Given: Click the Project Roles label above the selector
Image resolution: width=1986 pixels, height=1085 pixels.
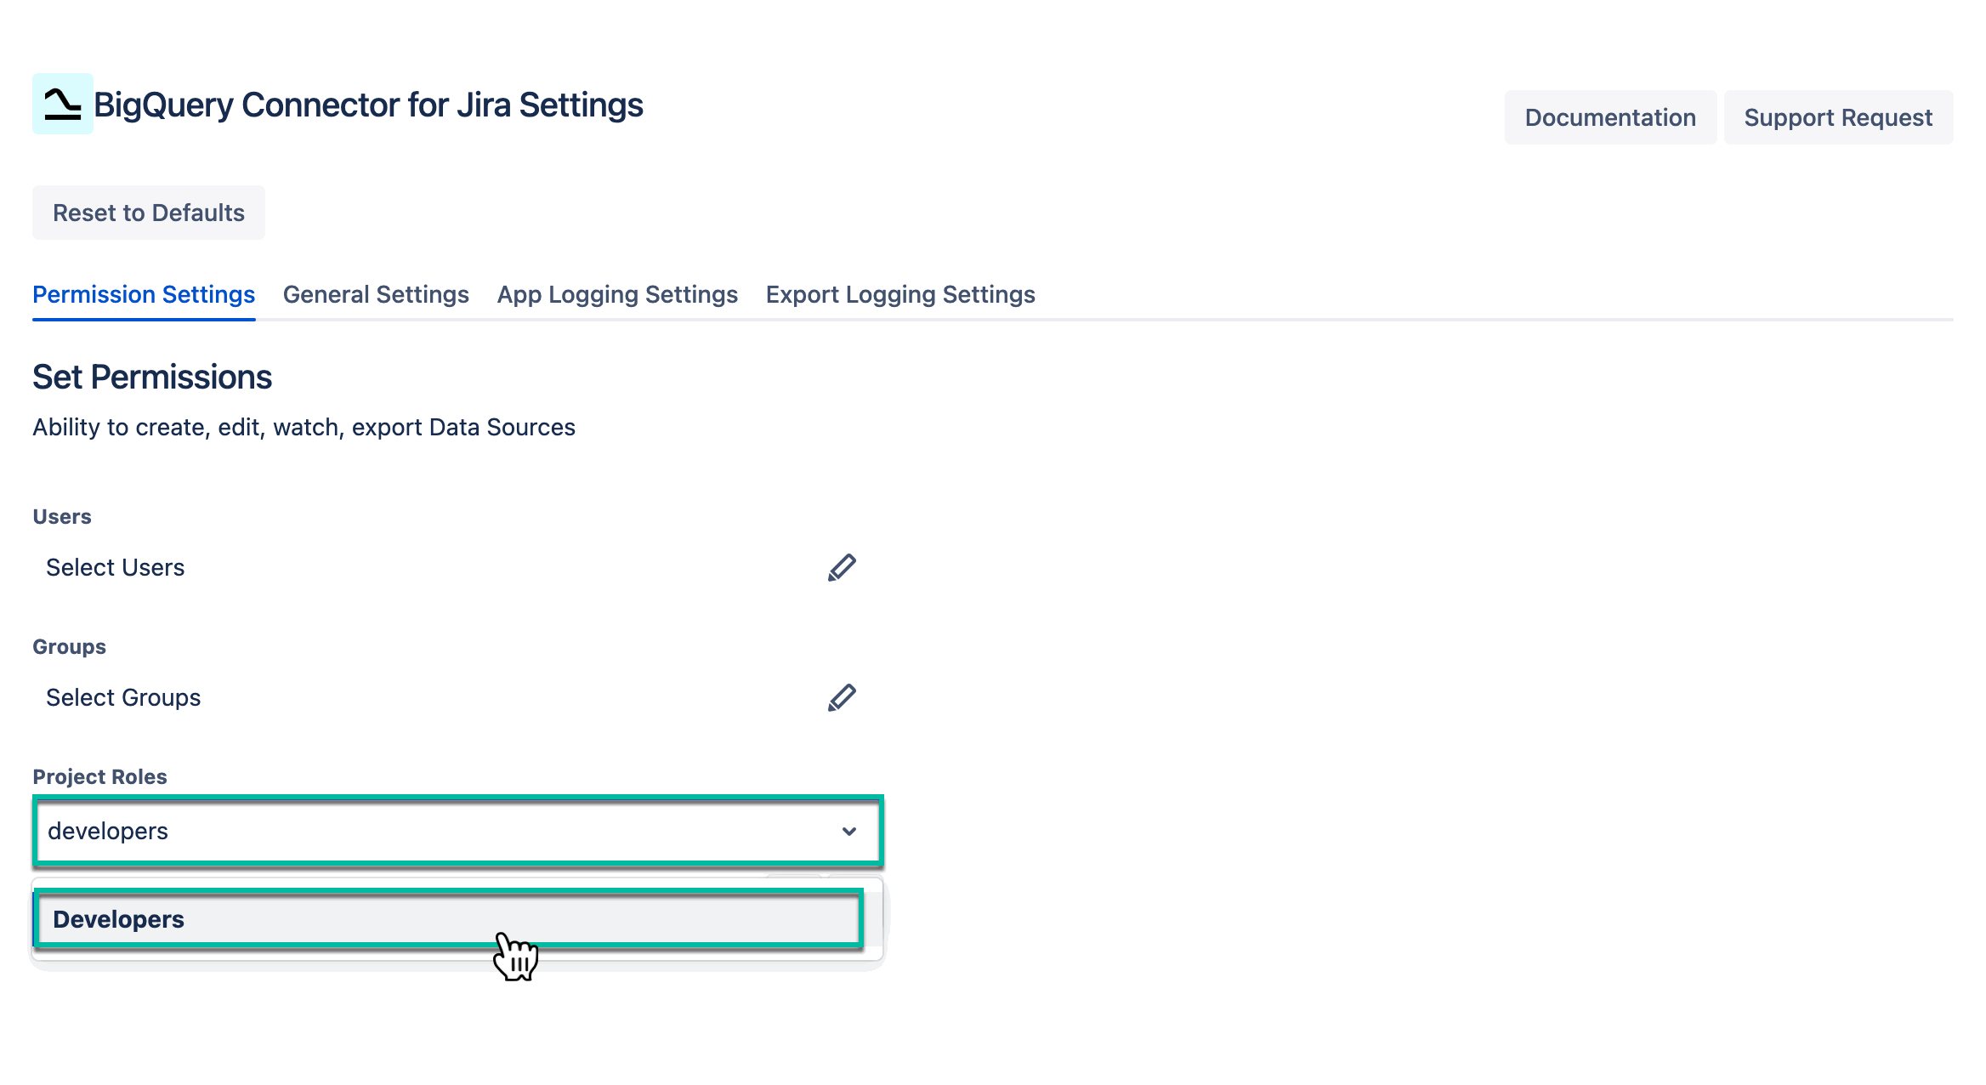Looking at the screenshot, I should click(x=99, y=776).
